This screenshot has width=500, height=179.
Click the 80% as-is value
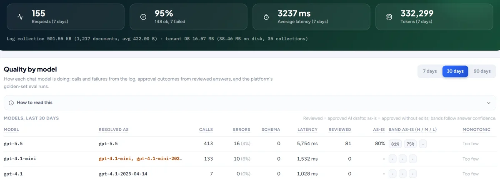(380, 144)
